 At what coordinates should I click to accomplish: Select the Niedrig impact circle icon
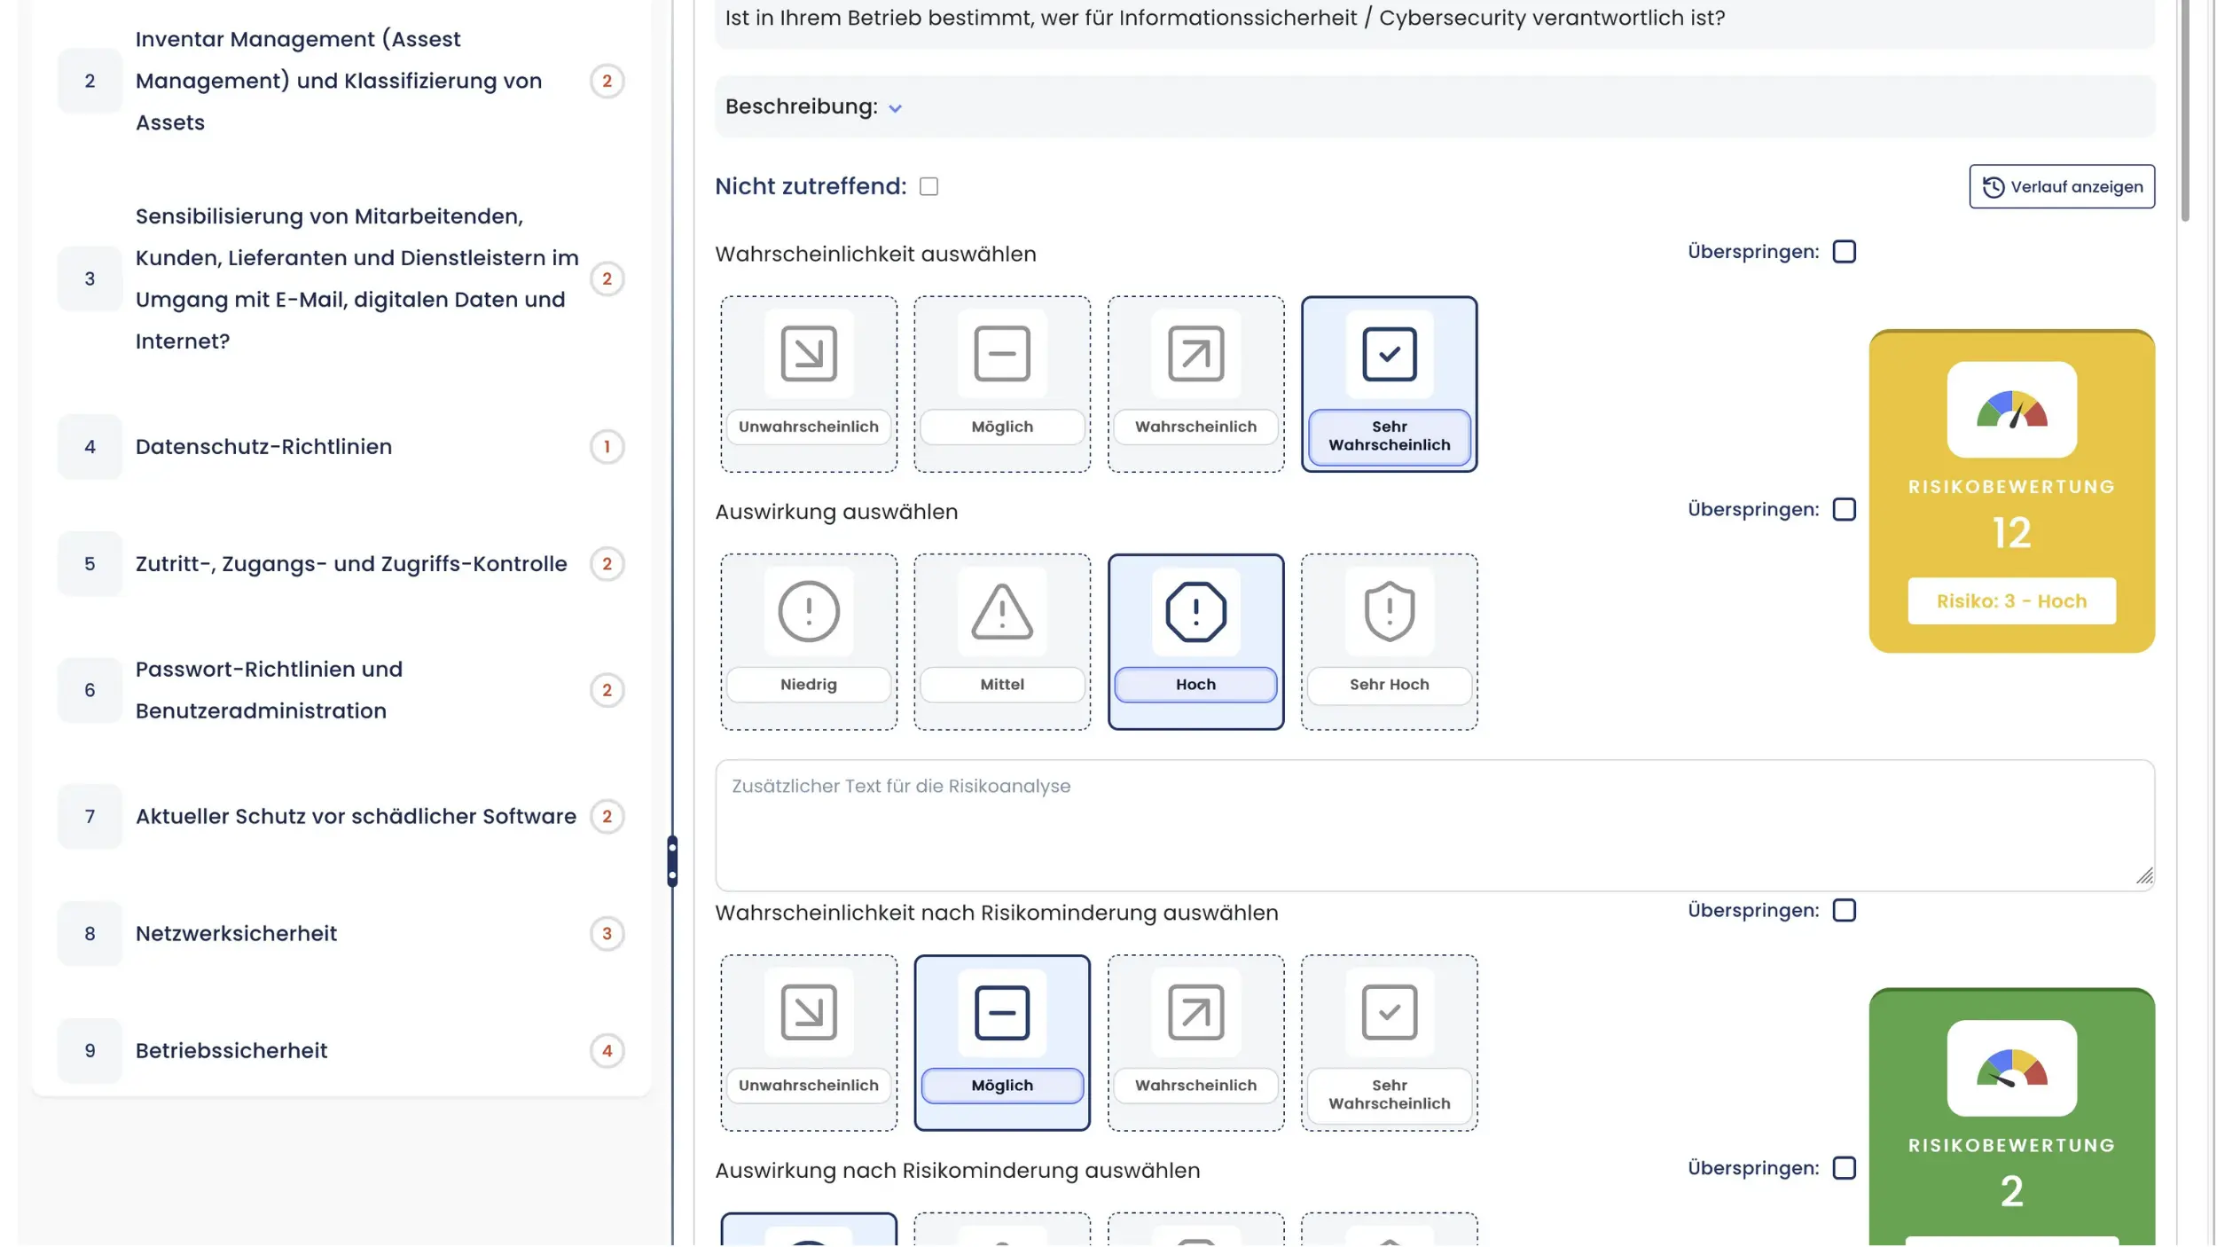pos(808,611)
